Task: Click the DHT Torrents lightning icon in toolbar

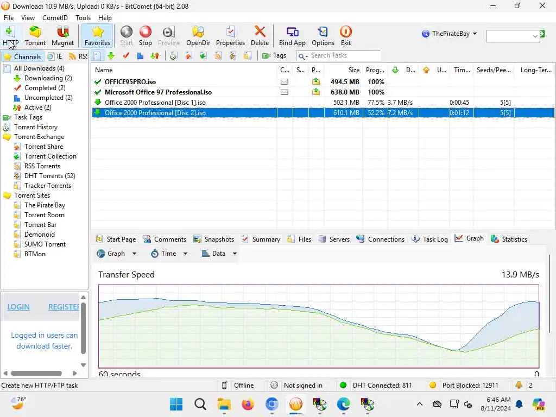Action: (232, 56)
